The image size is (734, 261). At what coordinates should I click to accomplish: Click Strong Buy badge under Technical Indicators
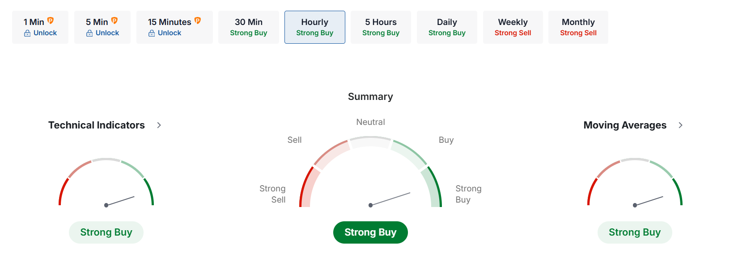coord(106,232)
